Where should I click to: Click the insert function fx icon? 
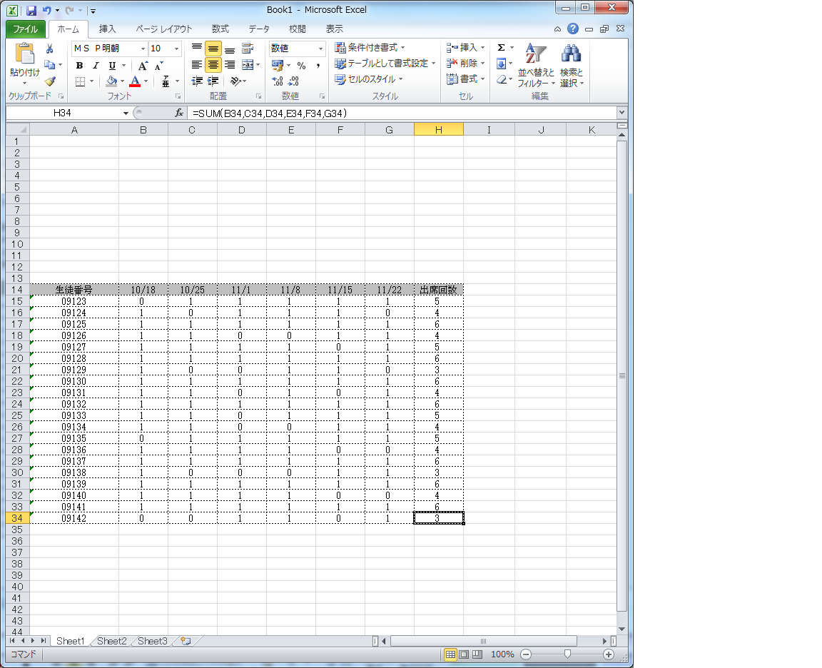(x=180, y=113)
